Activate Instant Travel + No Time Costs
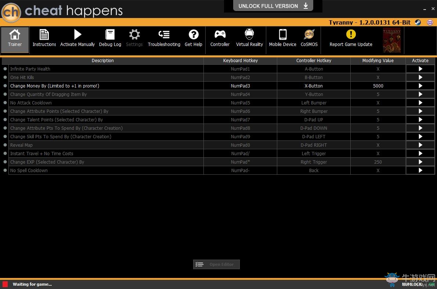The height and width of the screenshot is (289, 437). click(420, 153)
